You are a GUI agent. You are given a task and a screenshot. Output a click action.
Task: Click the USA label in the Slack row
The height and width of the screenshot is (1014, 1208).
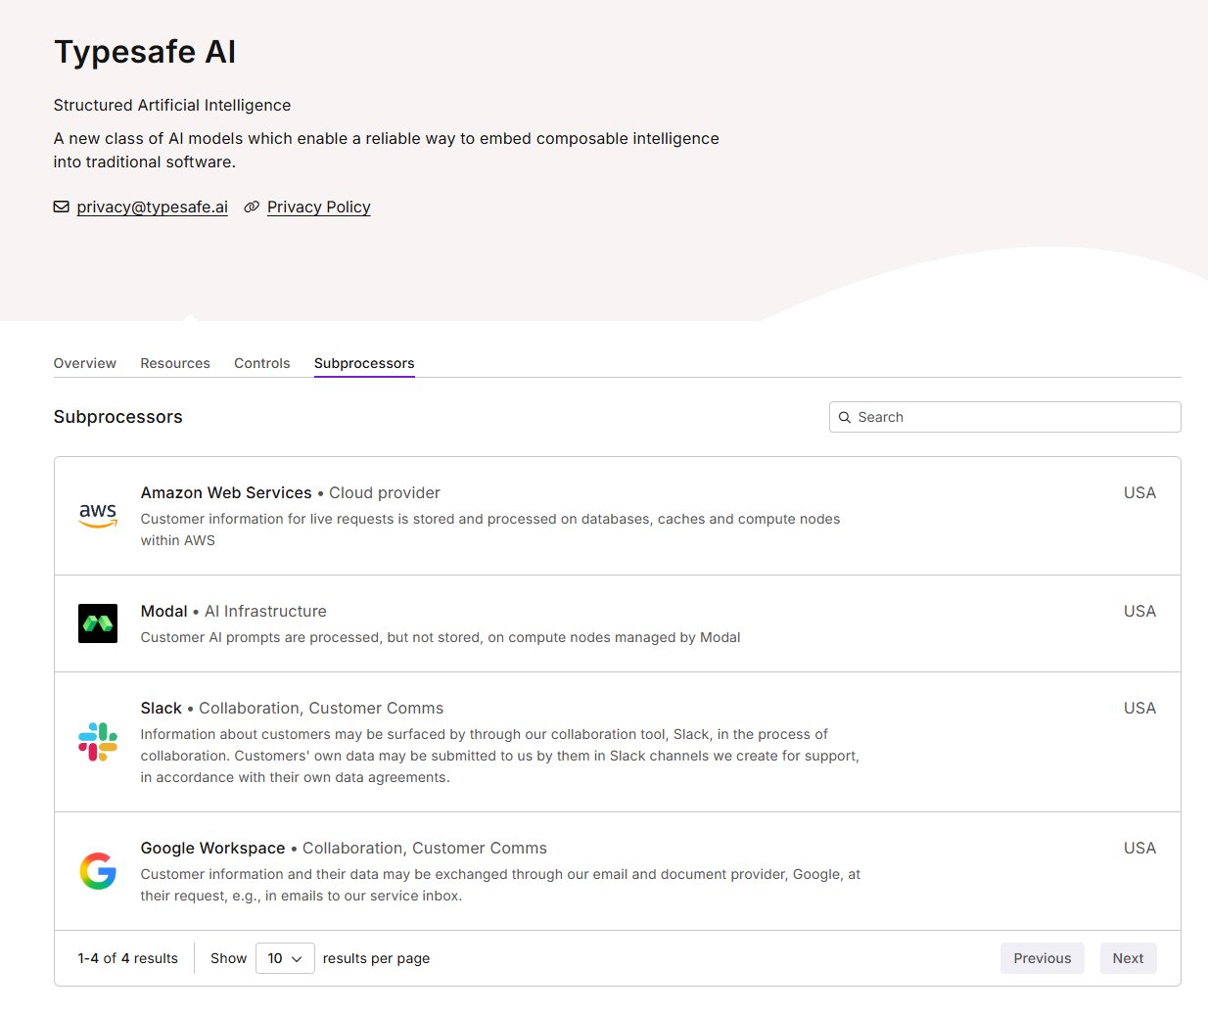(1140, 708)
